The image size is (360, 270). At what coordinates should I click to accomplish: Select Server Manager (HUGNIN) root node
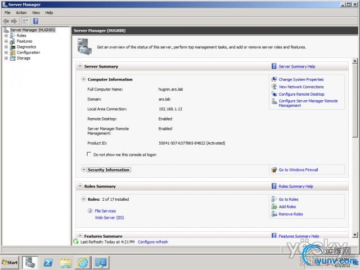(x=33, y=30)
